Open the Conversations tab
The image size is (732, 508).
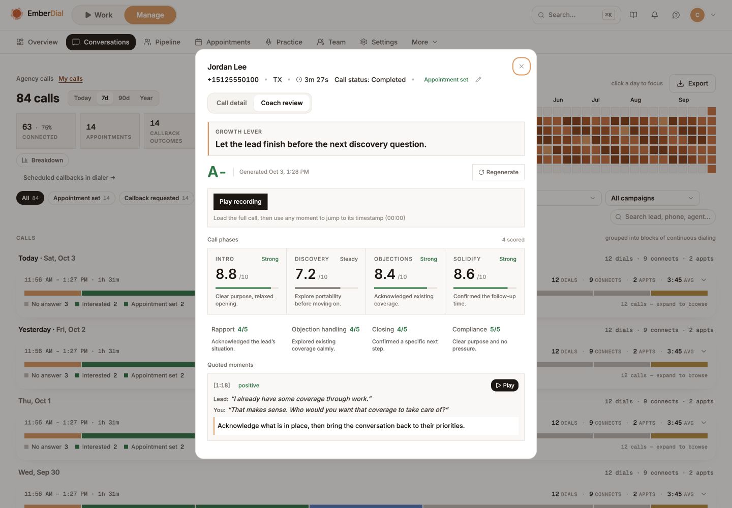[101, 42]
